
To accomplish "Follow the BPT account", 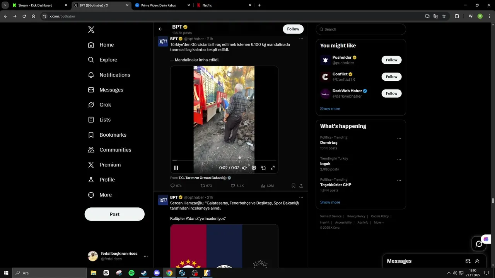I will [x=293, y=29].
